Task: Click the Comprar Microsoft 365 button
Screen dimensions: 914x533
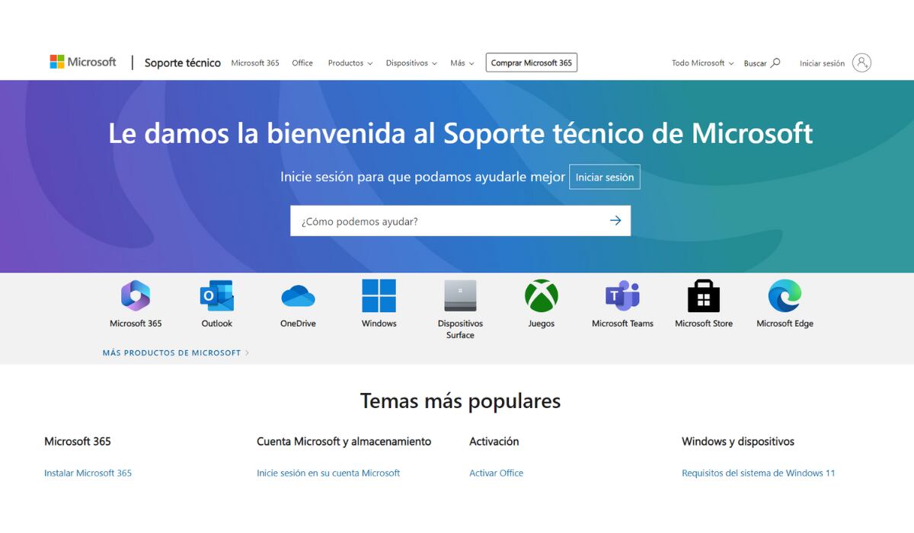Action: pos(531,63)
